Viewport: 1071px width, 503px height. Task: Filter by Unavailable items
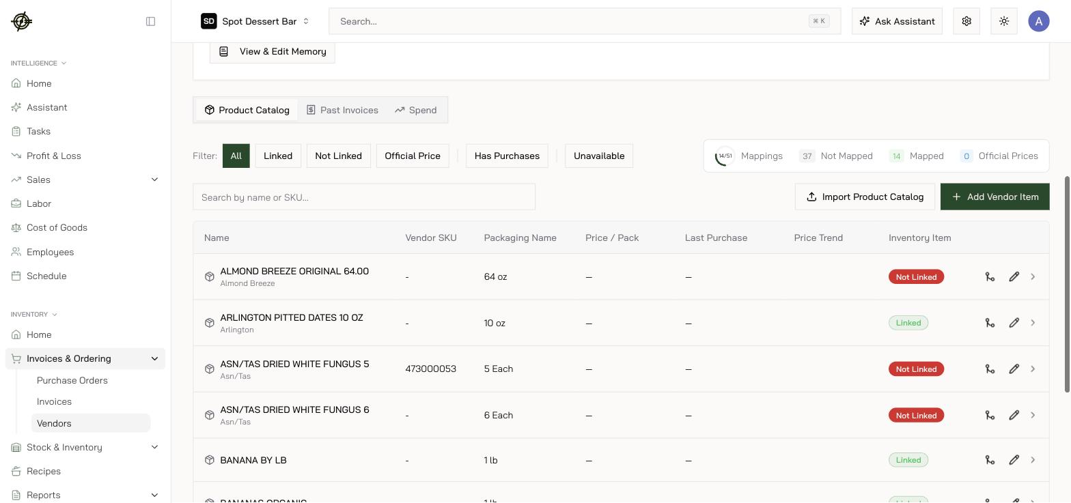point(599,156)
